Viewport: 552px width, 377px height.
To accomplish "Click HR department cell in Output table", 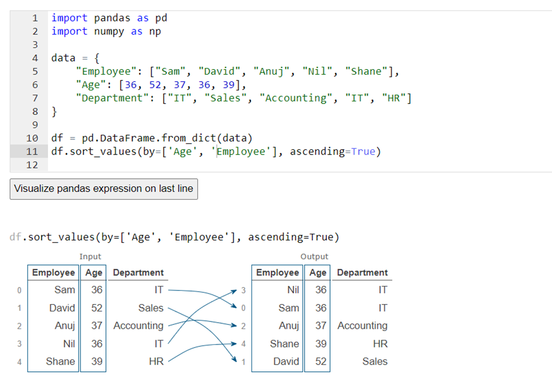I will click(x=380, y=344).
